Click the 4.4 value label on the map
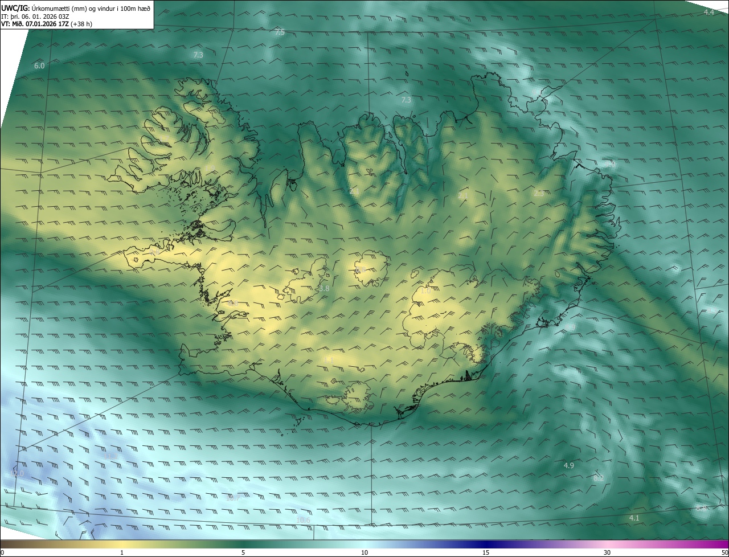The height and width of the screenshot is (557, 729). 708,12
